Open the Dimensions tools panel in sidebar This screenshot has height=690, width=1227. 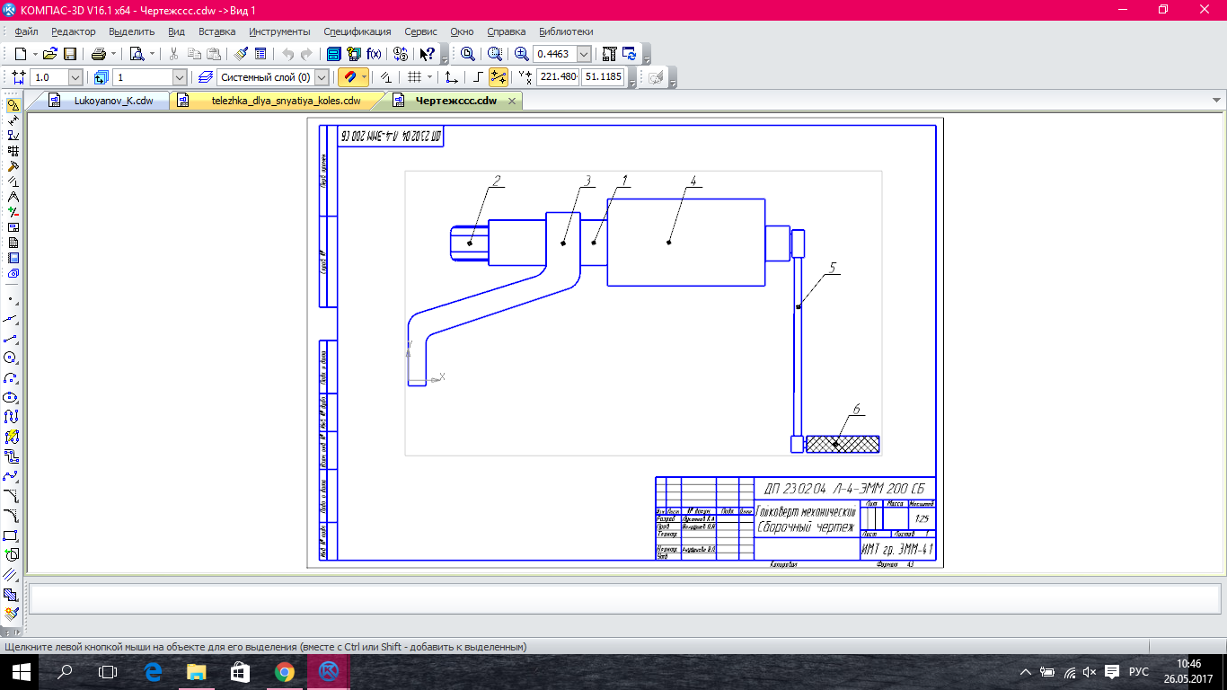tap(13, 120)
